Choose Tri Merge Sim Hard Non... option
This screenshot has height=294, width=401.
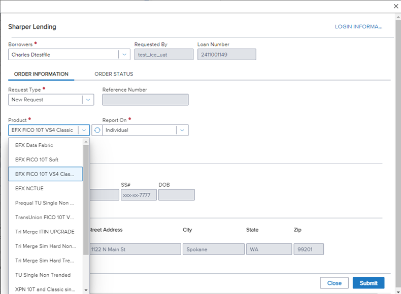click(x=46, y=246)
